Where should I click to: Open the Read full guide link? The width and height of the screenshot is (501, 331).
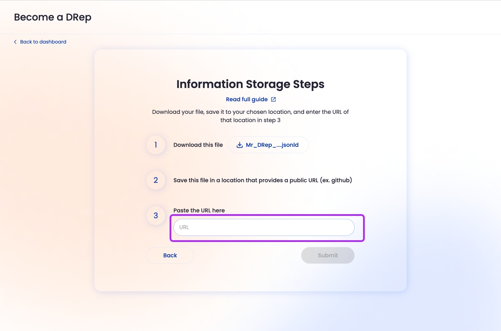246,99
